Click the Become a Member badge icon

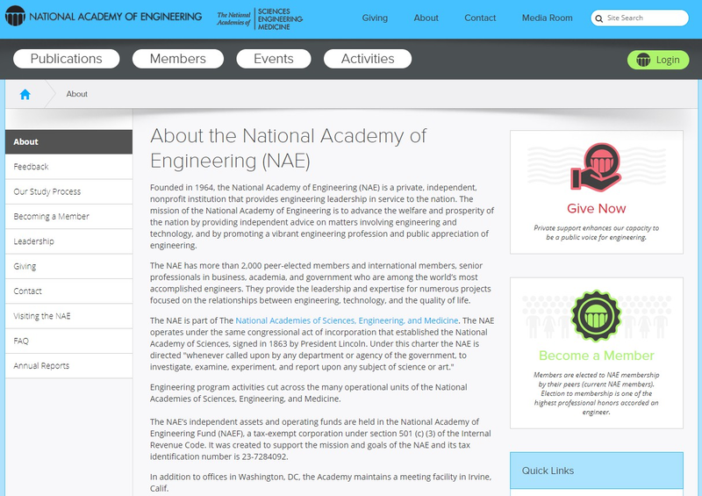pyautogui.click(x=596, y=315)
